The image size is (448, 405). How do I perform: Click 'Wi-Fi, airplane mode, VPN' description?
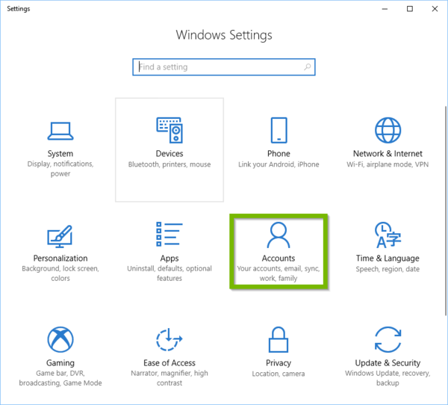click(x=388, y=164)
